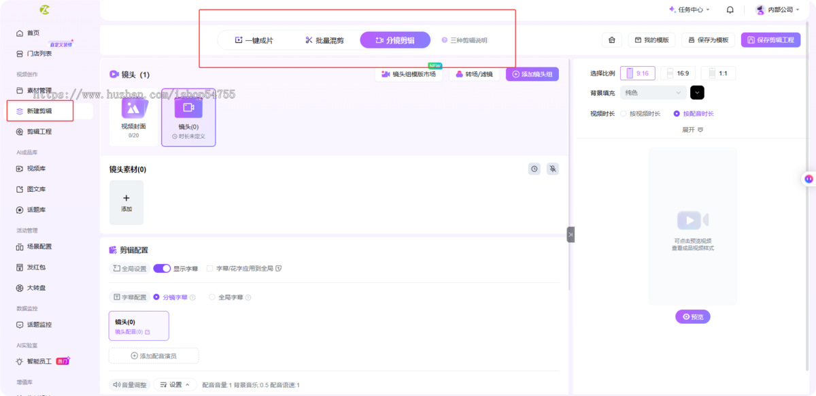Click 保存剪辑工程 button
The height and width of the screenshot is (396, 816).
(771, 40)
